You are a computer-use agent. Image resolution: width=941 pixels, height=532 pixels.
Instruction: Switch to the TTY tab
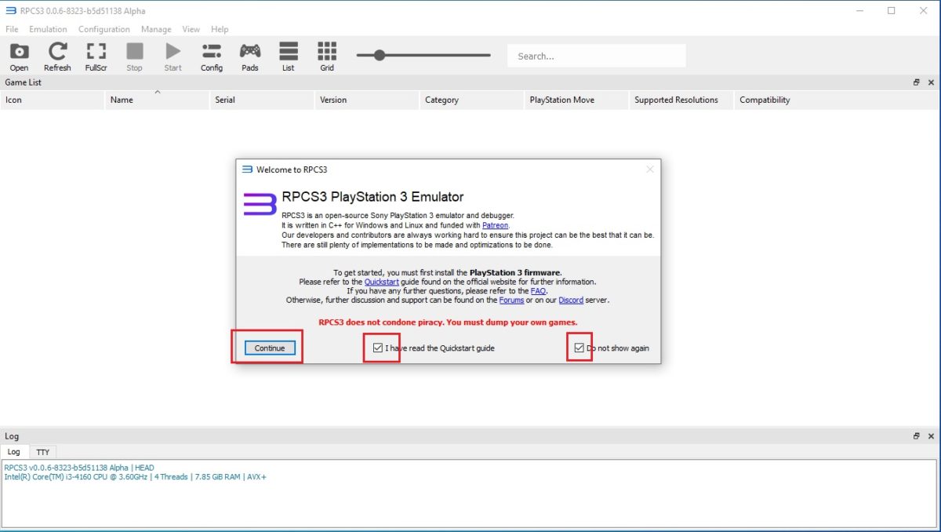point(42,451)
